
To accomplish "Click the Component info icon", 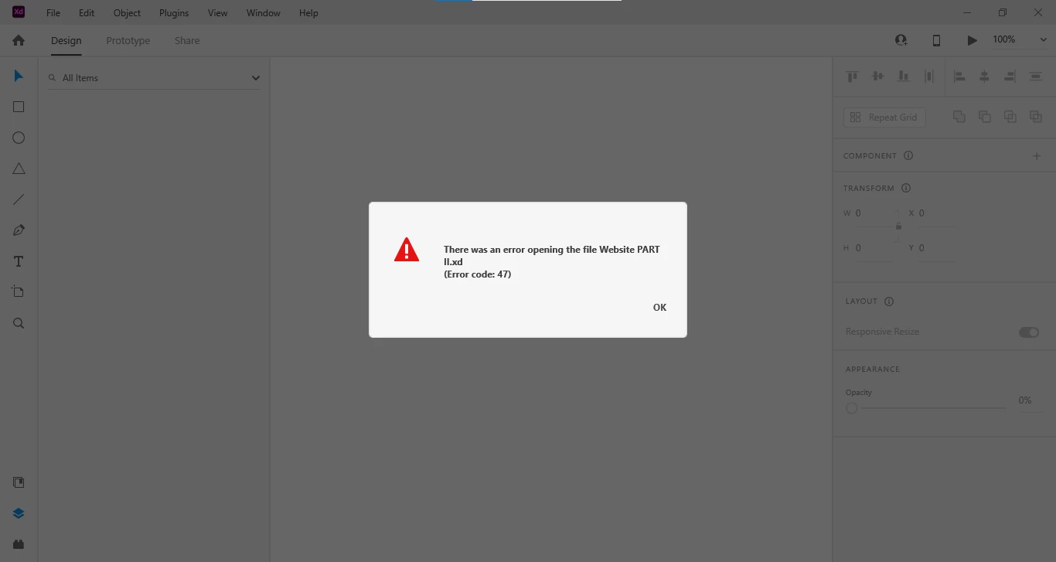I will [x=908, y=155].
